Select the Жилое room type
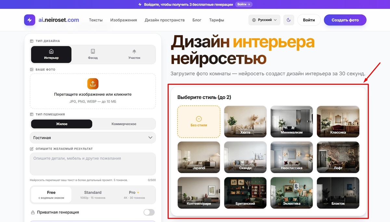This screenshot has height=222, width=390. [x=62, y=124]
